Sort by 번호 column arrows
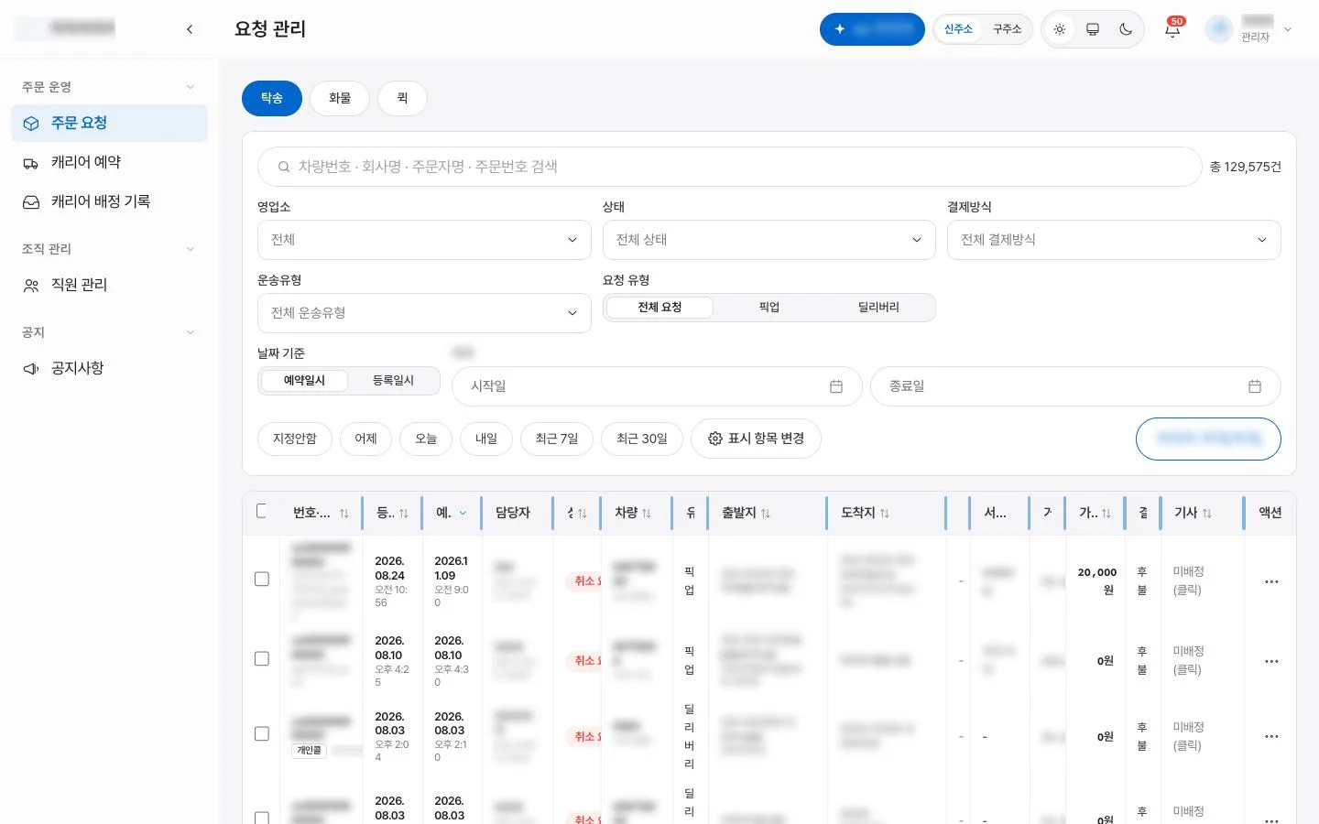Image resolution: width=1319 pixels, height=824 pixels. pos(344,514)
